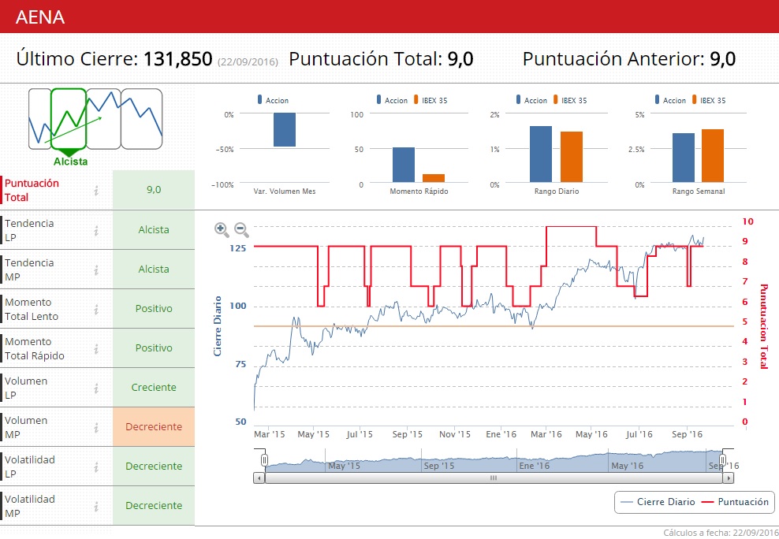Toggle Cierre Diario line in chart legend
Image resolution: width=779 pixels, height=539 pixels.
click(658, 502)
